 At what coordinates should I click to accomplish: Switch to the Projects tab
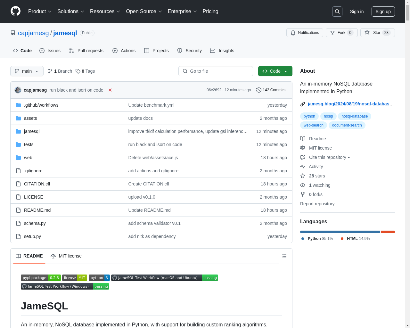point(156,51)
